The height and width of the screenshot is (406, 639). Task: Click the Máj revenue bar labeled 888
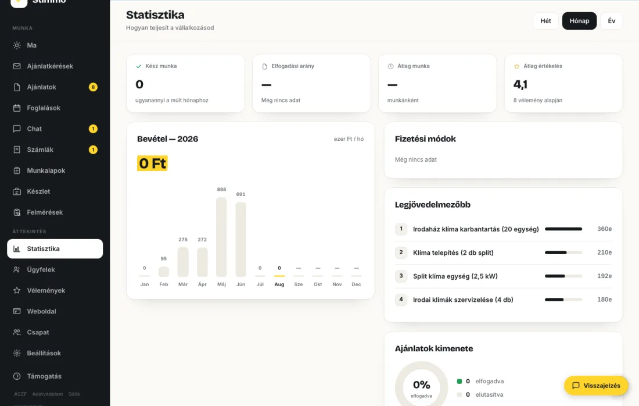pyautogui.click(x=221, y=237)
